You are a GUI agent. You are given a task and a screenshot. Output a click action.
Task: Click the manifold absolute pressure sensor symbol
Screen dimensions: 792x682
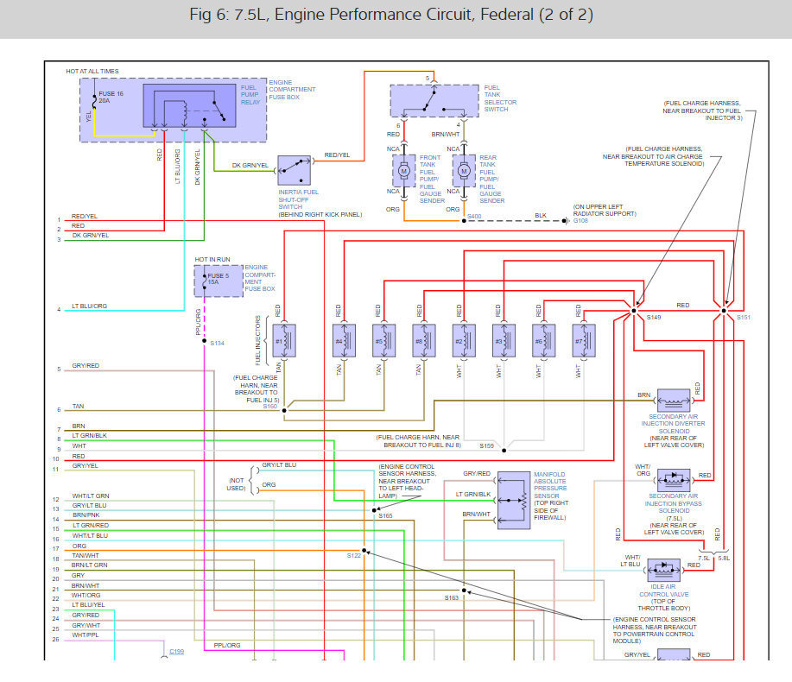point(514,500)
